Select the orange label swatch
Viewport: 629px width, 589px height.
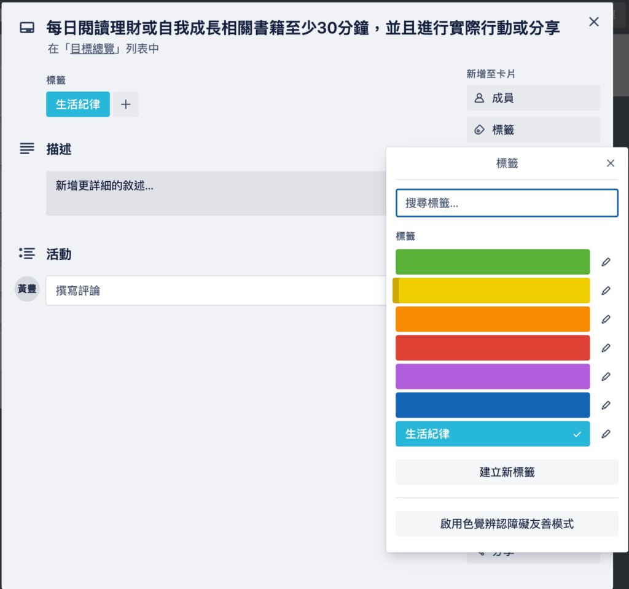(x=493, y=319)
